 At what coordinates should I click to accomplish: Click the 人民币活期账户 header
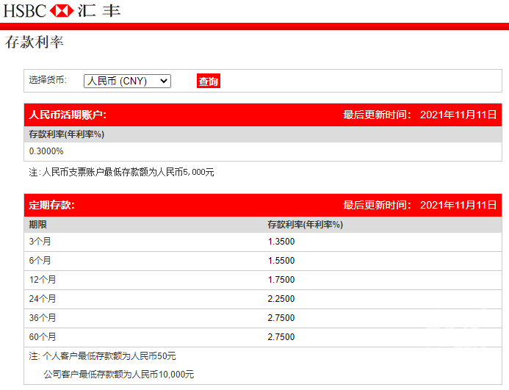click(x=68, y=115)
